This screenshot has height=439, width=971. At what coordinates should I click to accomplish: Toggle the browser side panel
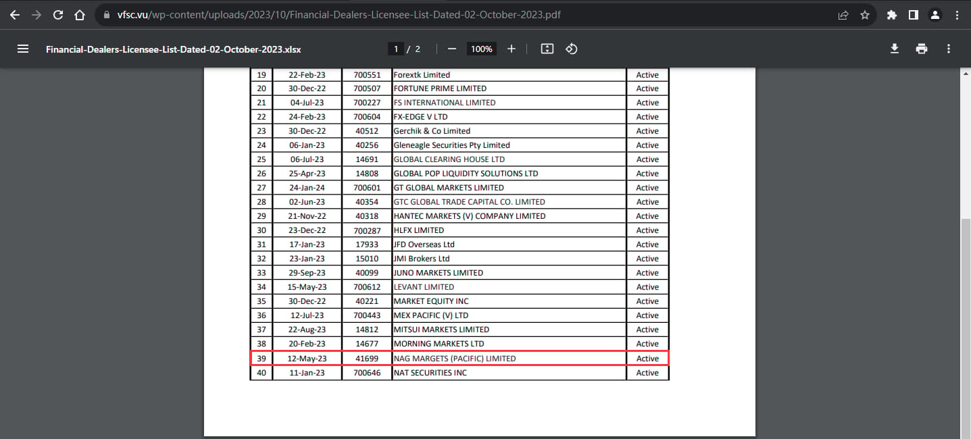pos(914,15)
